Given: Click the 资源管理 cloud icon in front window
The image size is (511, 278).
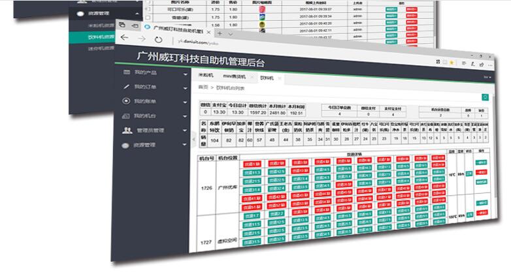Looking at the screenshot, I should pyautogui.click(x=125, y=145).
